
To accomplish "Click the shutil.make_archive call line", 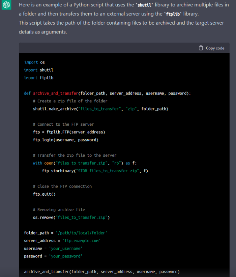I will [x=100, y=109].
